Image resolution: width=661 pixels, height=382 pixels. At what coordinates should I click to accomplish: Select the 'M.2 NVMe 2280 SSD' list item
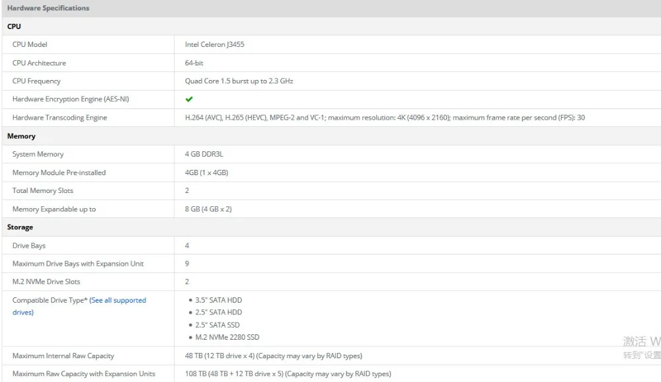pyautogui.click(x=227, y=337)
